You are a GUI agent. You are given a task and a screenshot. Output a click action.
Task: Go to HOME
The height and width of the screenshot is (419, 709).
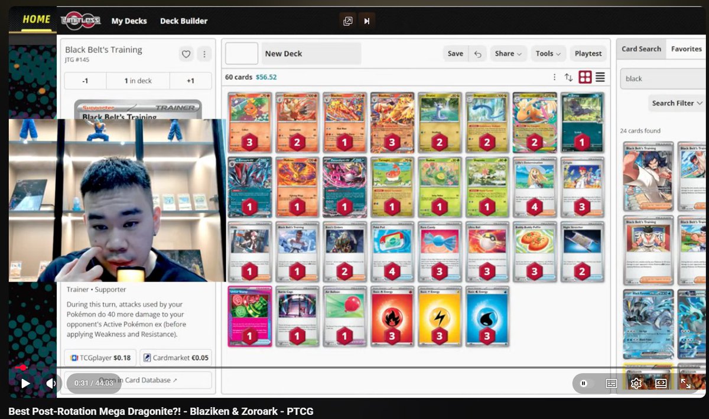coord(36,19)
